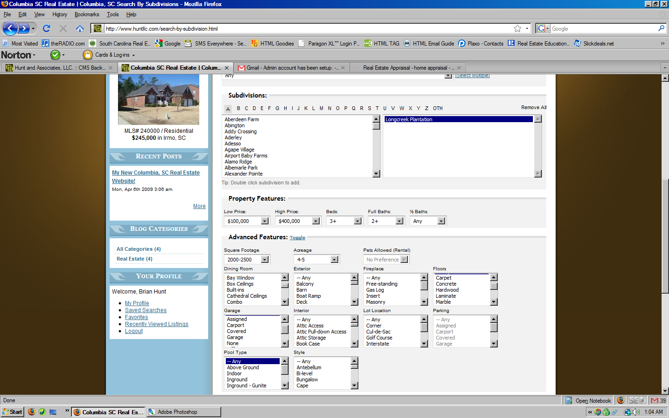Click the Norton green checkmark status icon

(x=55, y=55)
